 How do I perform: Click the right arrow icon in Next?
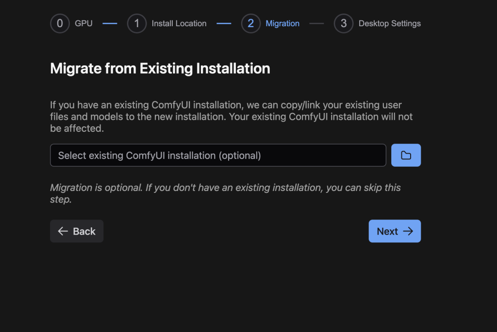tap(408, 231)
